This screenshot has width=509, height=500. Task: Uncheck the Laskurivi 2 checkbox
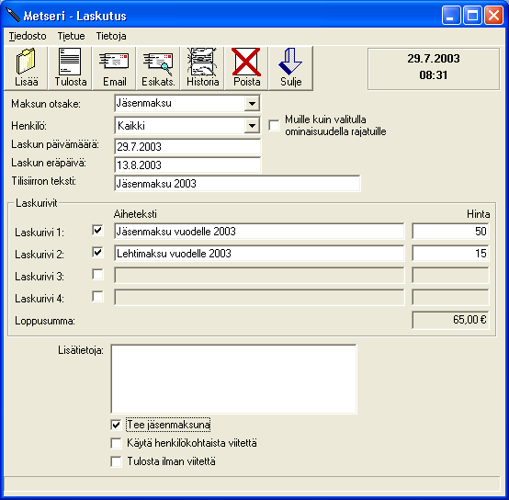[x=97, y=252]
